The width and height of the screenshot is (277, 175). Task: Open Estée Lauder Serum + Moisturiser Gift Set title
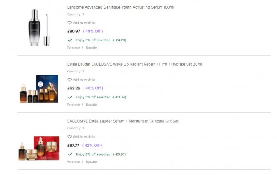(123, 121)
